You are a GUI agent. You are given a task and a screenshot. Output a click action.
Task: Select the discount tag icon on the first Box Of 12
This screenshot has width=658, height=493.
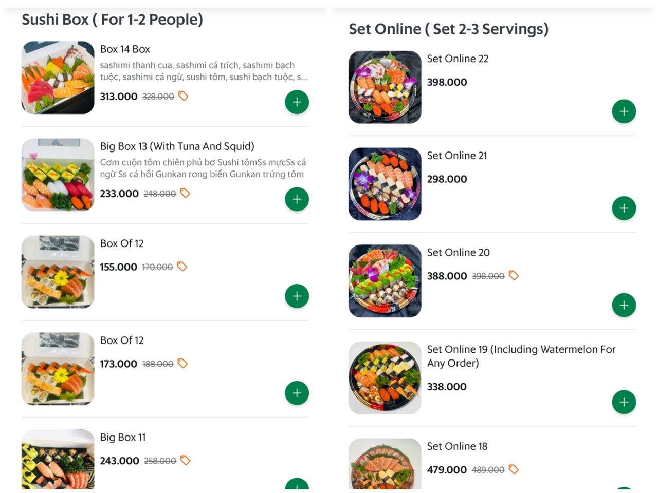[181, 267]
